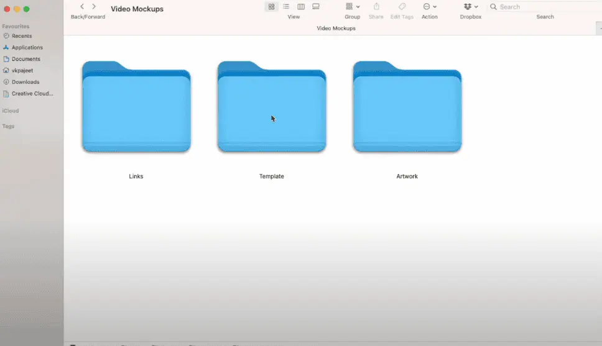Switch to gallery view
This screenshot has height=346, width=602.
click(x=316, y=7)
